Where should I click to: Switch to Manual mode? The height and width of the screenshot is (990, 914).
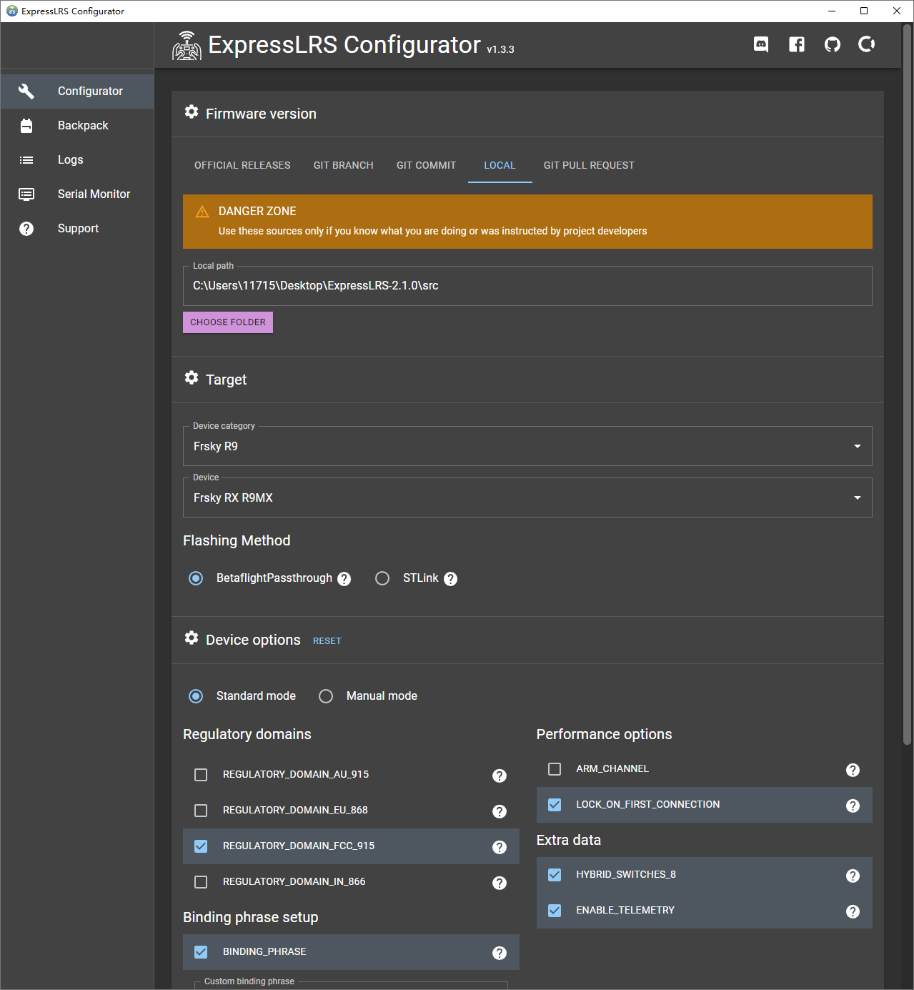click(x=326, y=696)
